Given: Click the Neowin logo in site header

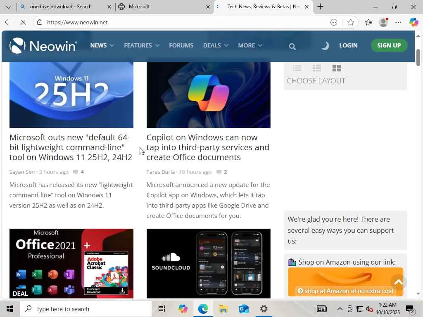Looking at the screenshot, I should [43, 45].
